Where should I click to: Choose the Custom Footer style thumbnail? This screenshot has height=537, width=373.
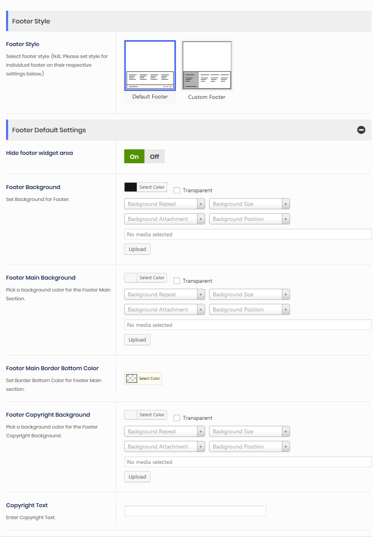[x=207, y=66]
